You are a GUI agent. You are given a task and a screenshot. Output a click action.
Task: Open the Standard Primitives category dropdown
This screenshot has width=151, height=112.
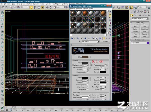point(140,19)
